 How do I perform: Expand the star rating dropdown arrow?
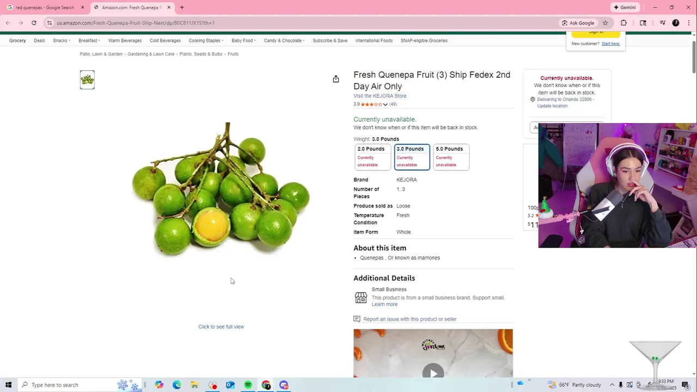coord(385,105)
